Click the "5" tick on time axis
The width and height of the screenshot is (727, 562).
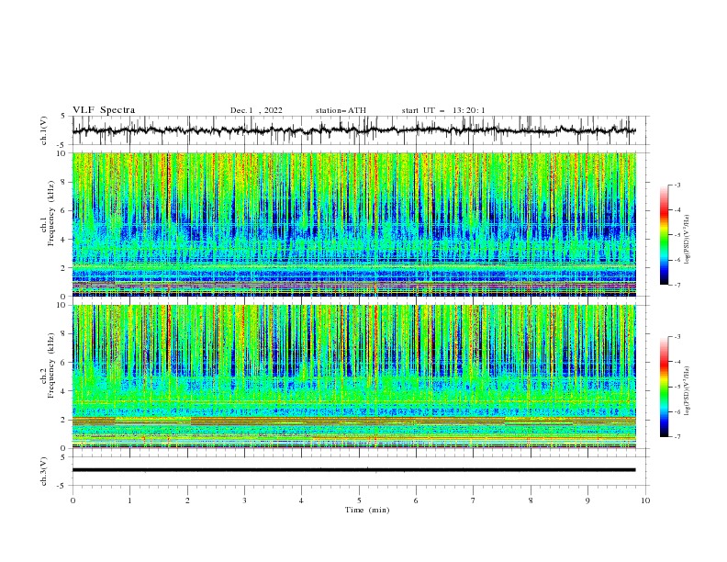[x=359, y=500]
